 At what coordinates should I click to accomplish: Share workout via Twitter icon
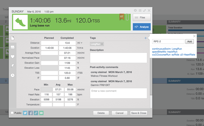(25, 113)
